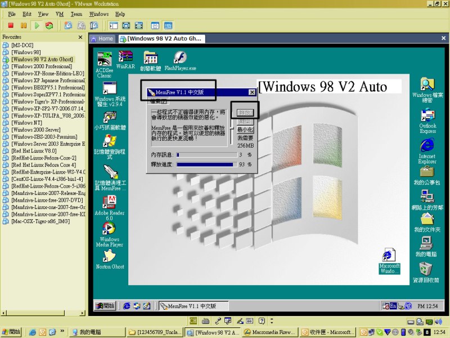Click the 釋放進度 progress bar
450x338 pixels.
coord(206,164)
